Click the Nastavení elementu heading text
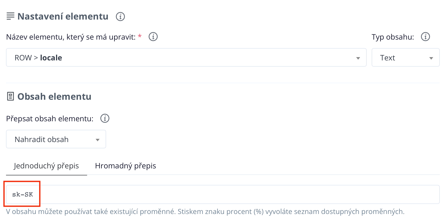The height and width of the screenshot is (223, 447). coord(63,17)
